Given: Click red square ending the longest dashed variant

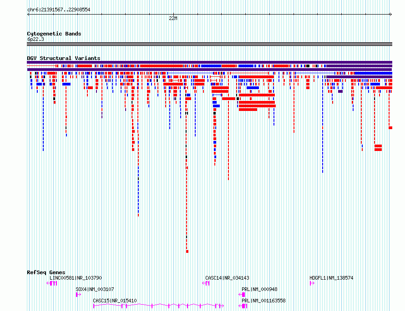Looking at the screenshot, I should coord(187,251).
